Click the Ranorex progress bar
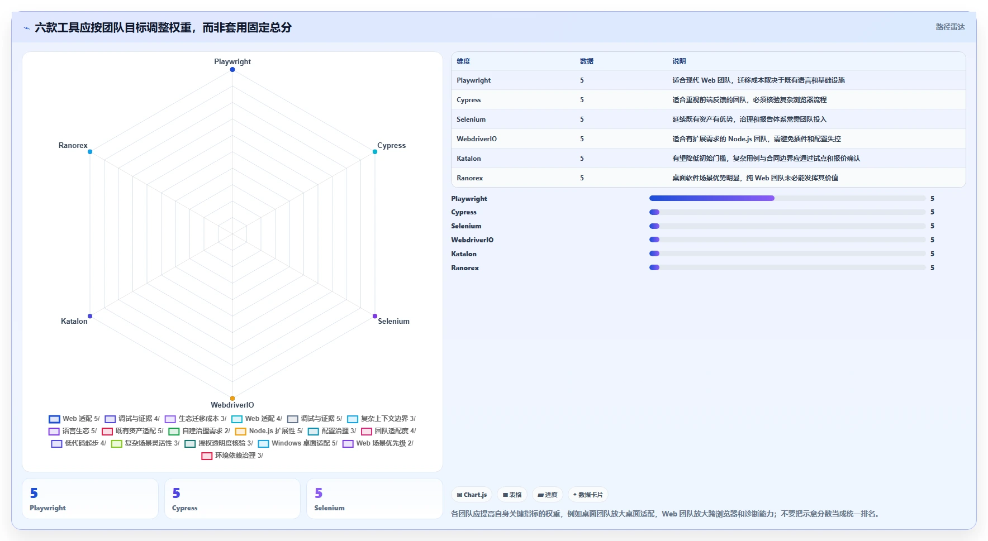This screenshot has width=988, height=541. pos(787,267)
